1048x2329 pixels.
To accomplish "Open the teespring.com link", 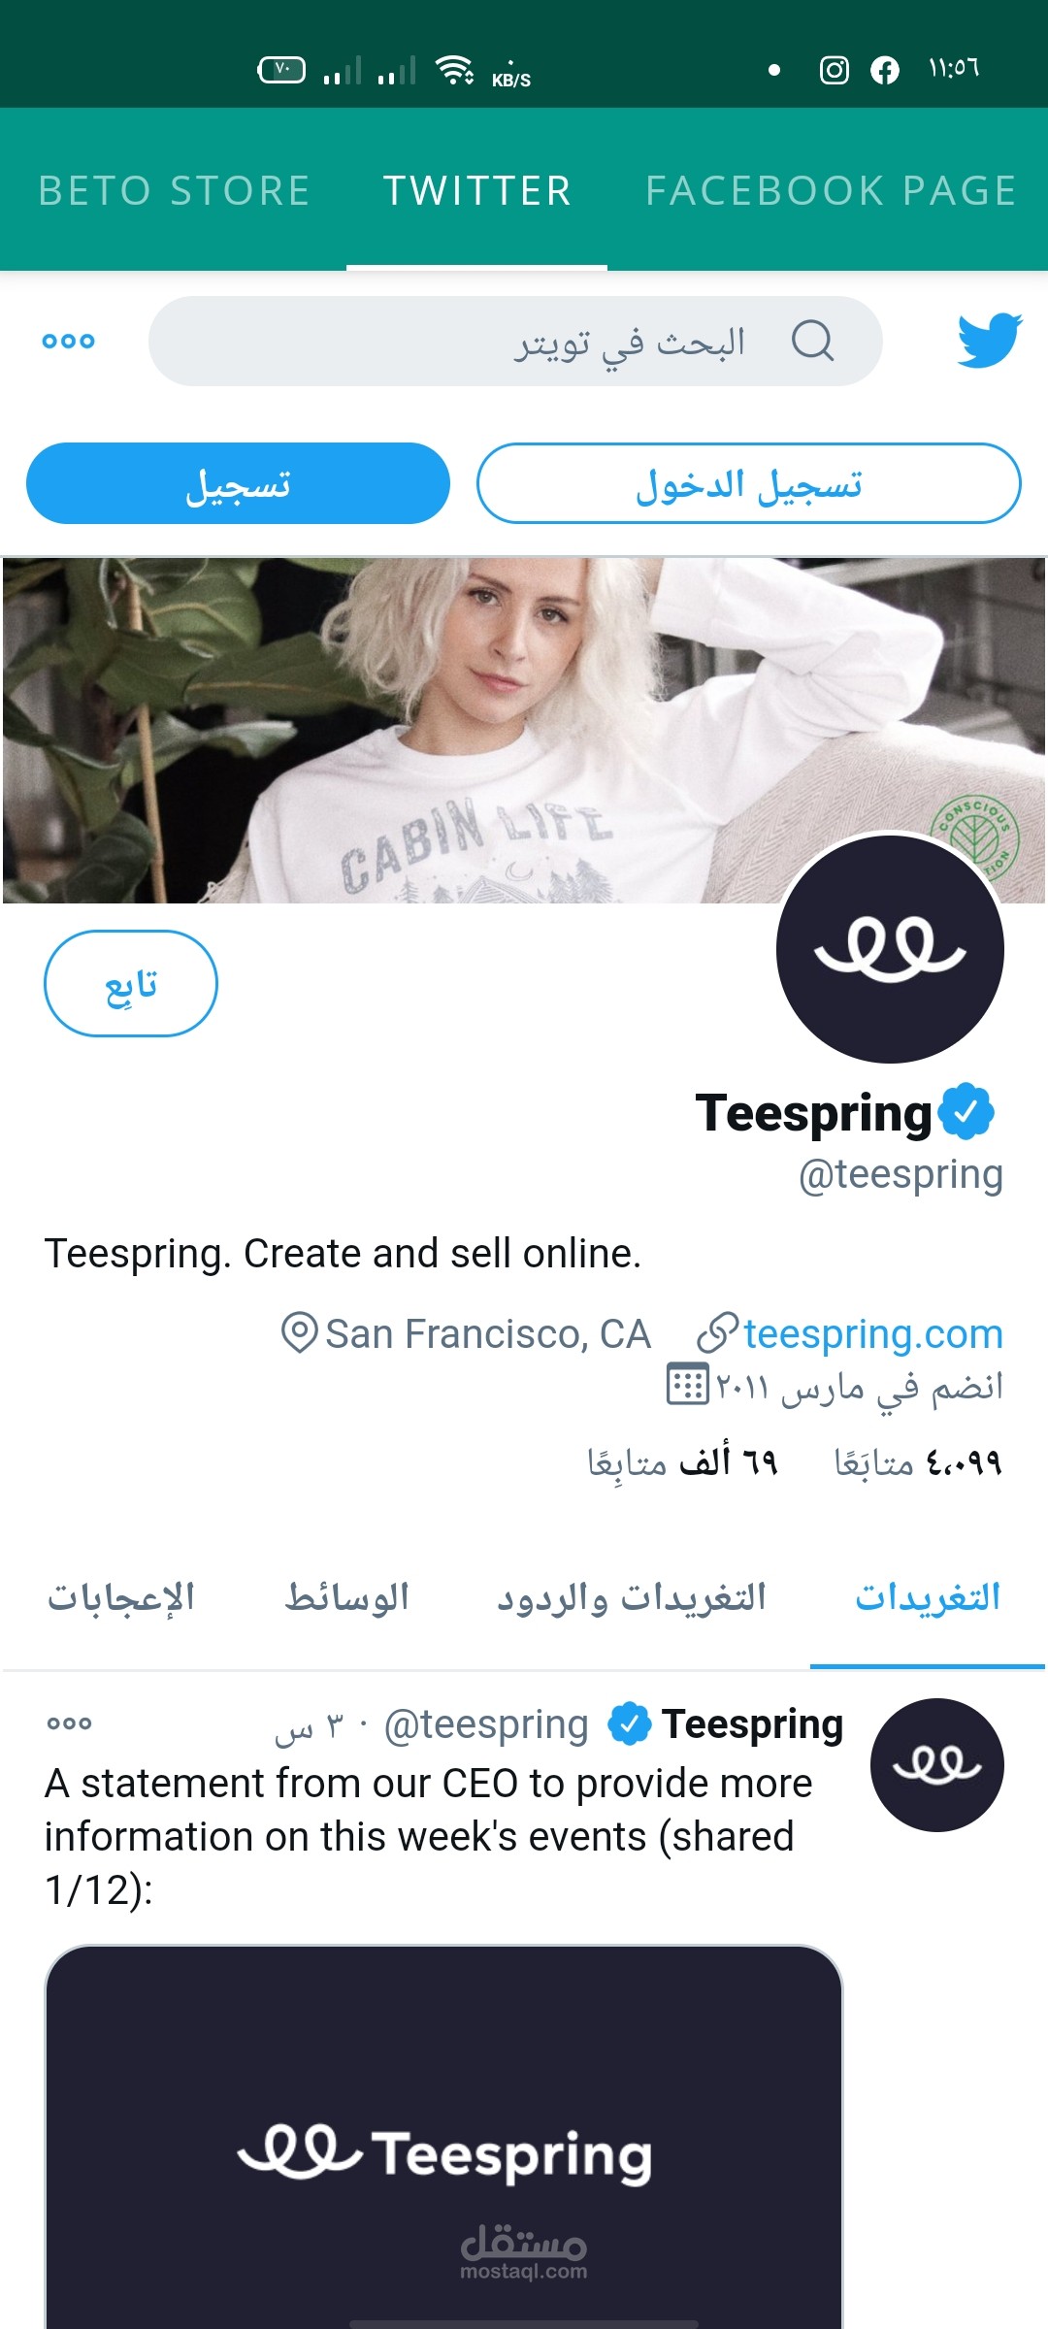I will click(x=873, y=1334).
